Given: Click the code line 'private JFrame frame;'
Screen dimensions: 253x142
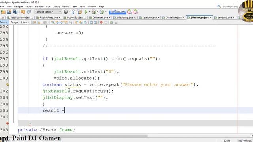Looking at the screenshot, I should click(46, 130).
